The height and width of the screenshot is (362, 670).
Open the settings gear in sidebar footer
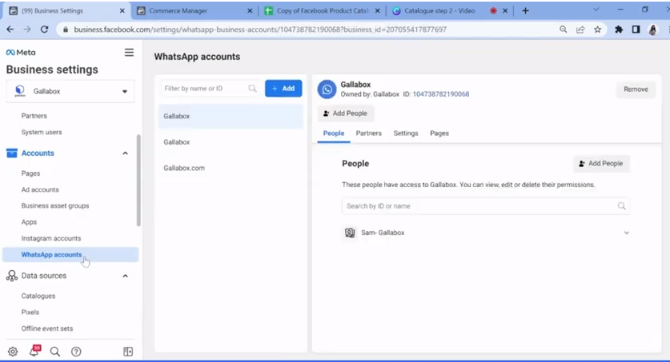13,352
